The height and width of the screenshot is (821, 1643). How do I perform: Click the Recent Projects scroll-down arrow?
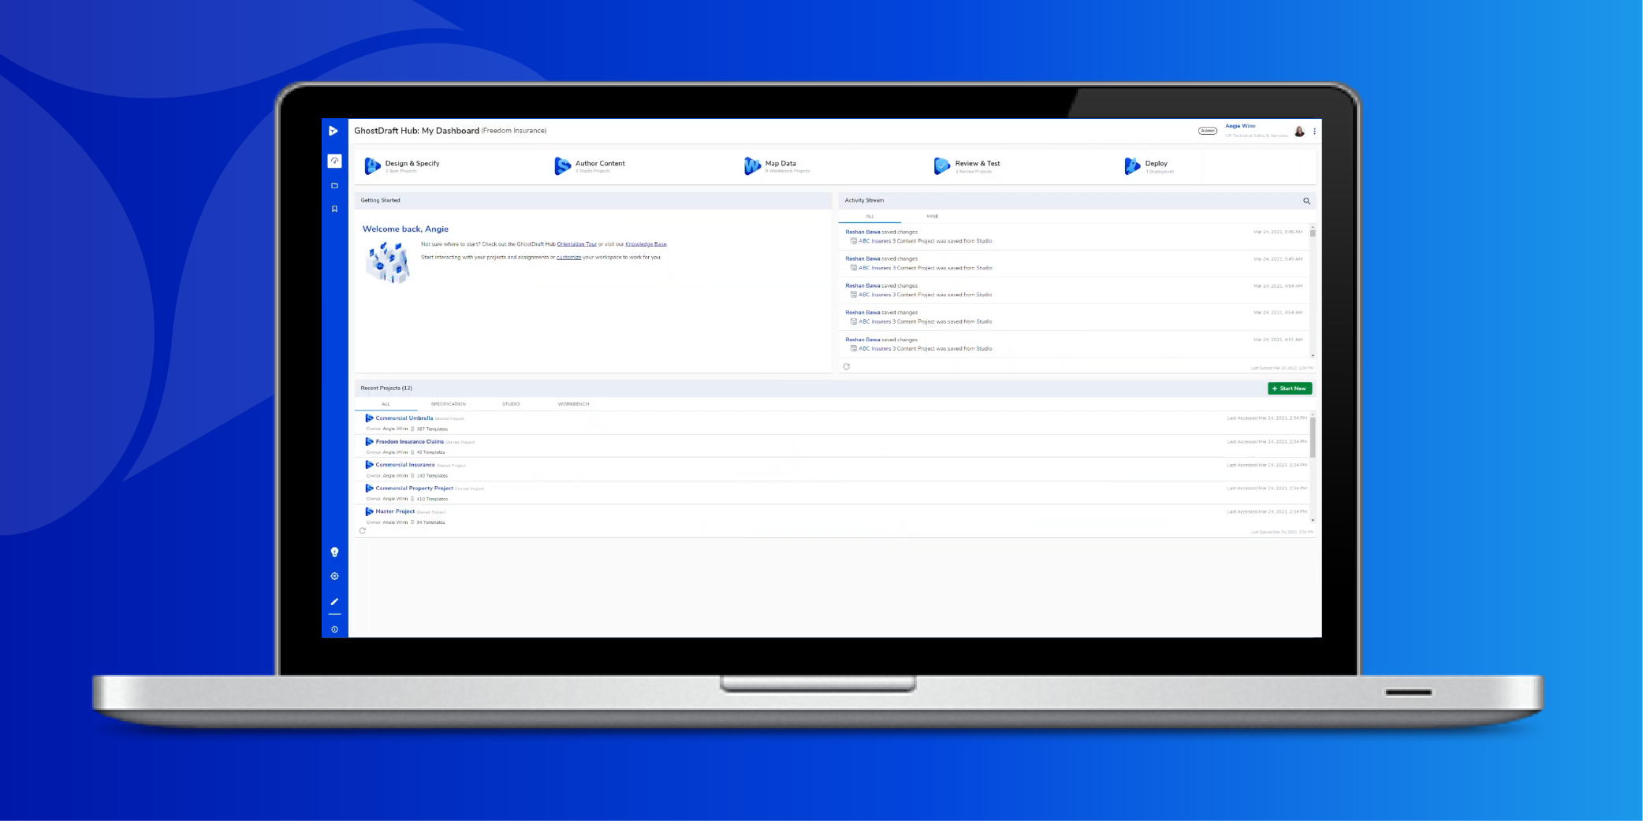click(x=1313, y=520)
